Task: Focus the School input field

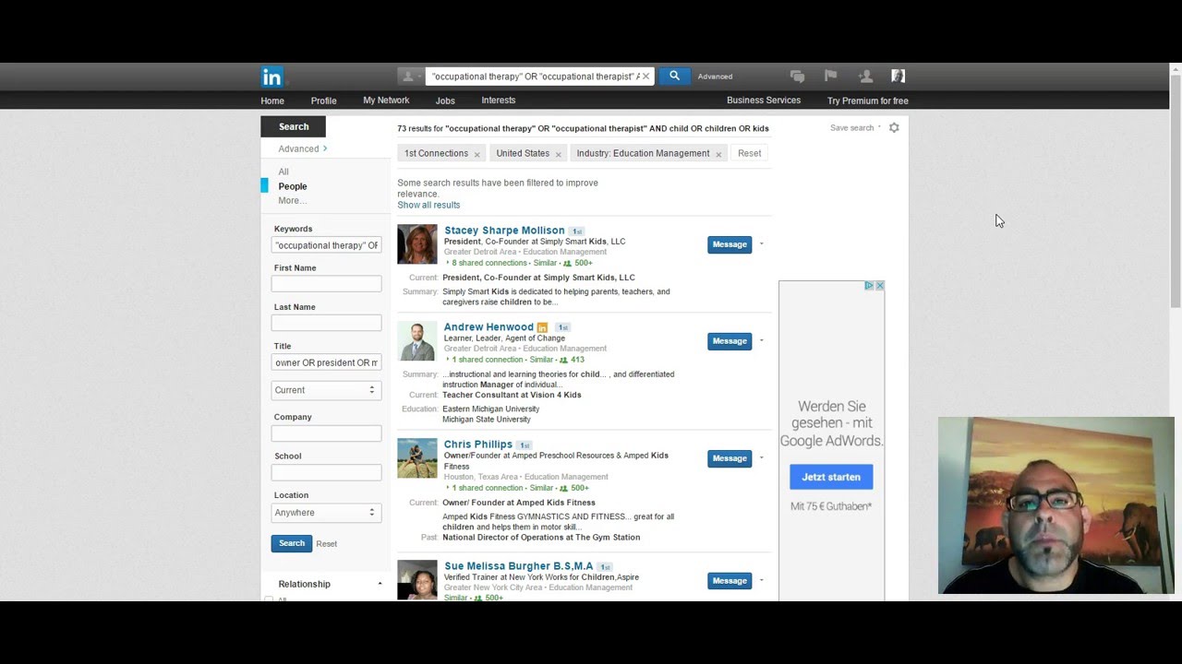Action: point(326,472)
